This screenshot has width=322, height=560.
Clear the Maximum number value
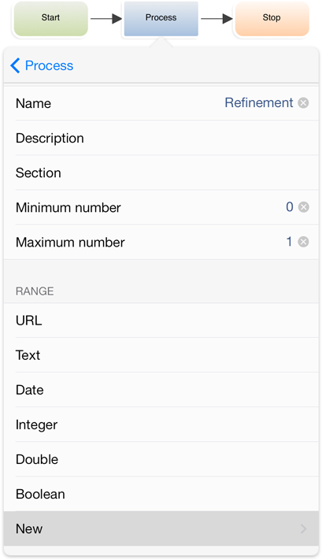point(303,242)
